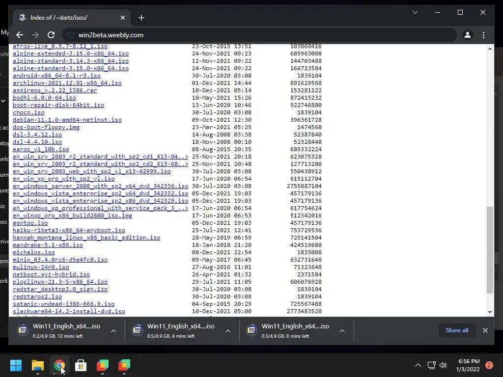Open satanic-undead-i386-666.9.iso link

coord(63,304)
